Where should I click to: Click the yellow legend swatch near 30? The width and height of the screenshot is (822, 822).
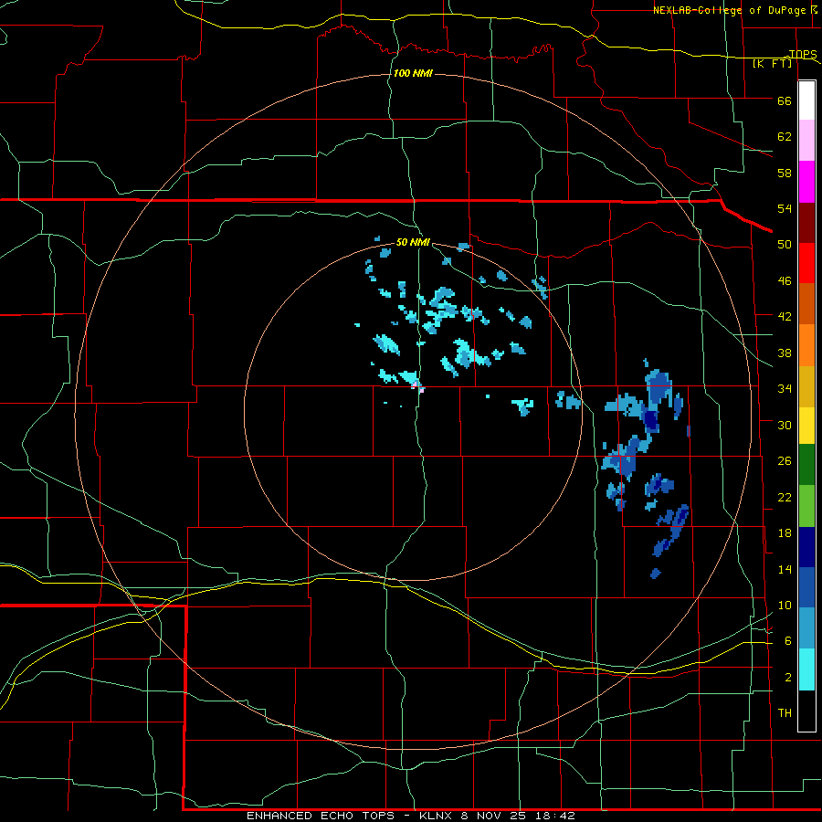[806, 426]
